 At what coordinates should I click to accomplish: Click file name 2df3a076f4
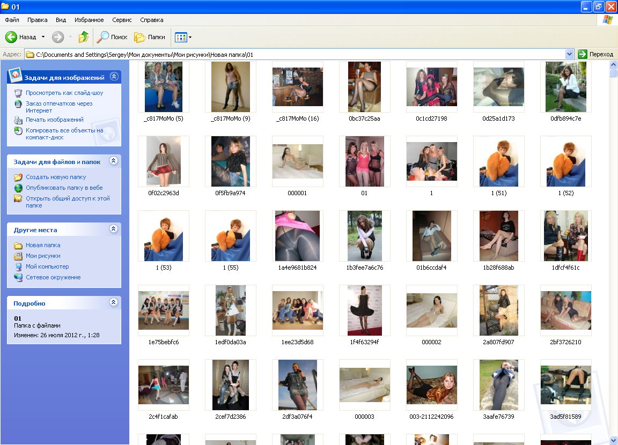click(298, 416)
